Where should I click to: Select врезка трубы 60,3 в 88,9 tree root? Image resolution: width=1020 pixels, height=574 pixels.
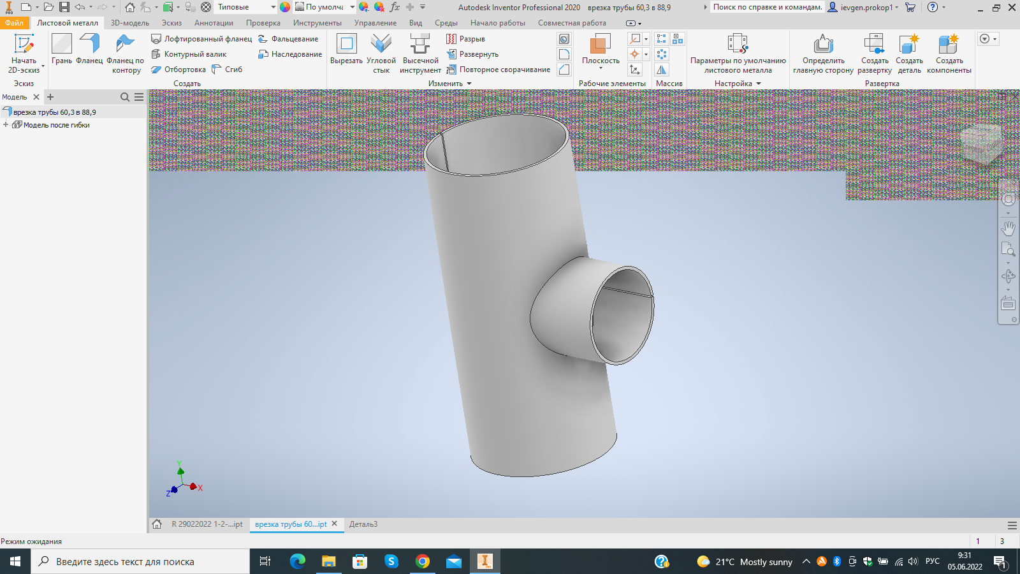coord(54,112)
